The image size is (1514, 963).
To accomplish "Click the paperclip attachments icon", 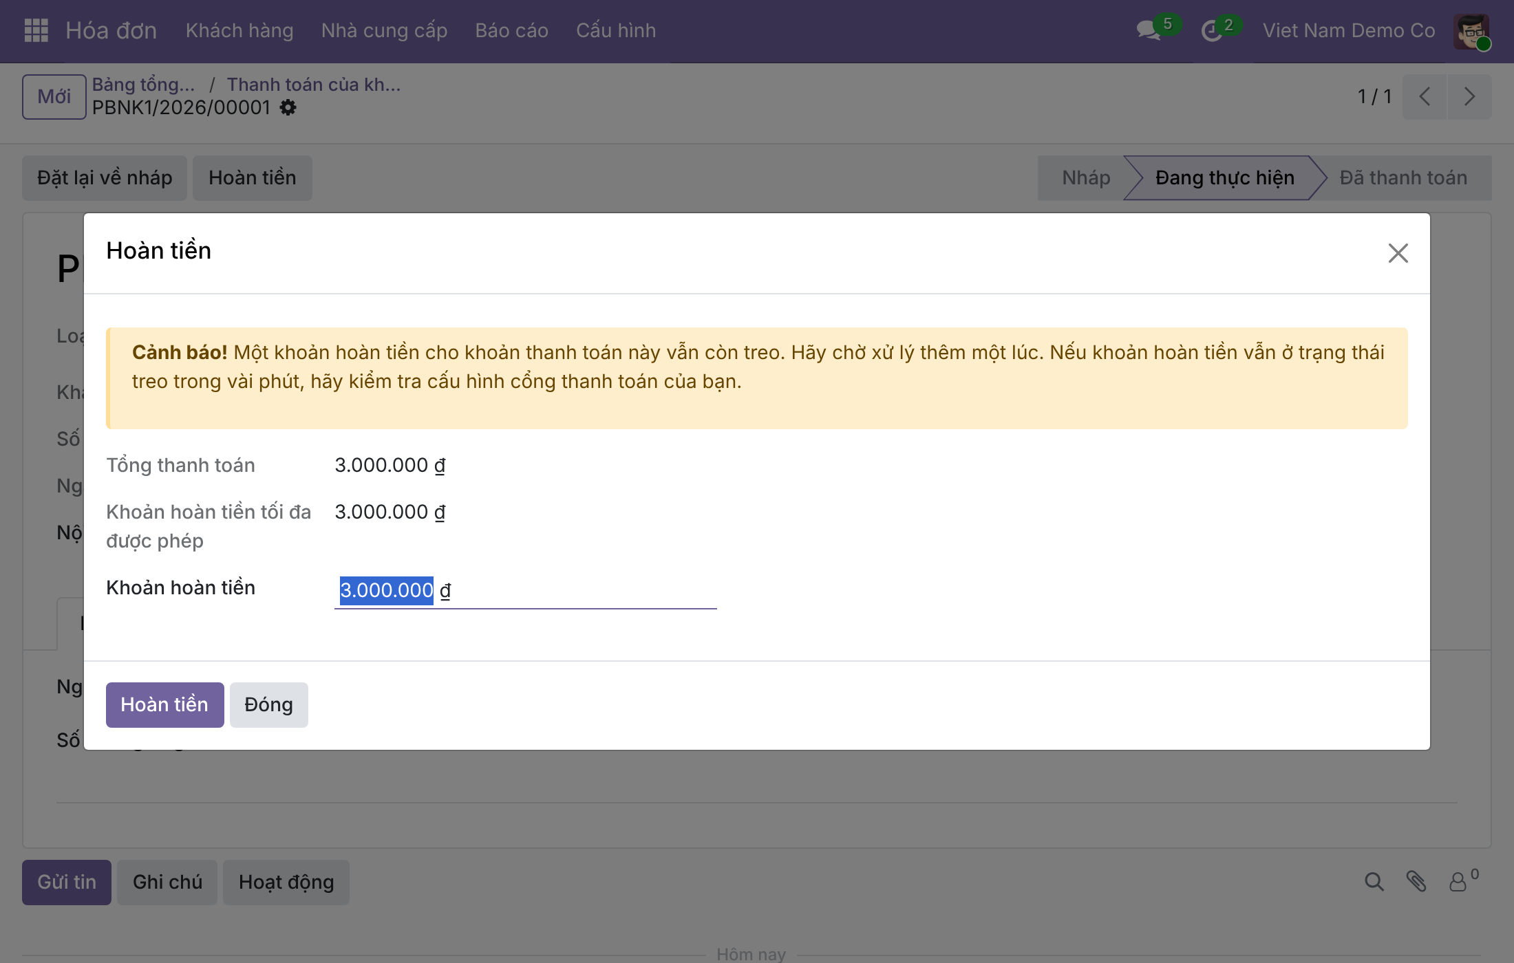I will pyautogui.click(x=1416, y=882).
